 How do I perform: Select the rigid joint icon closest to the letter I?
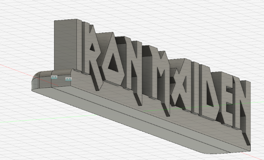pyautogui.click(x=69, y=79)
